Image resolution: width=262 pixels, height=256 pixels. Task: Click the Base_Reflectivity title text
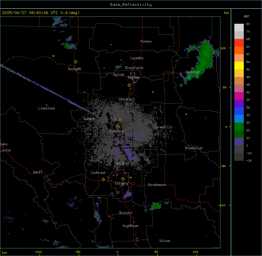[131, 5]
